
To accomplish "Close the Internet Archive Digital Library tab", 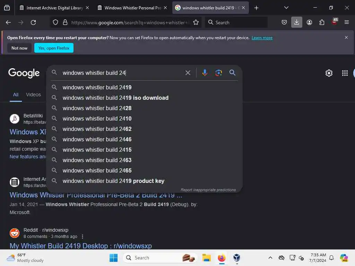I will point(87,8).
